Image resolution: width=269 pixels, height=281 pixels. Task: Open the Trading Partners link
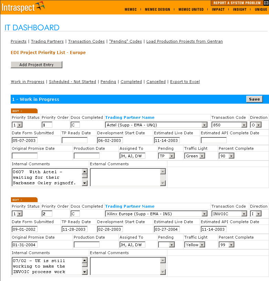click(x=47, y=41)
